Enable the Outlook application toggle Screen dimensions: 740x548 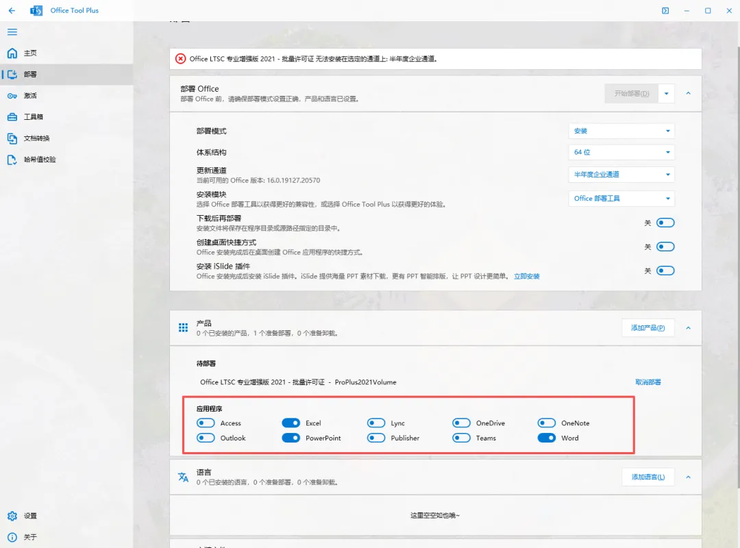pyautogui.click(x=206, y=438)
